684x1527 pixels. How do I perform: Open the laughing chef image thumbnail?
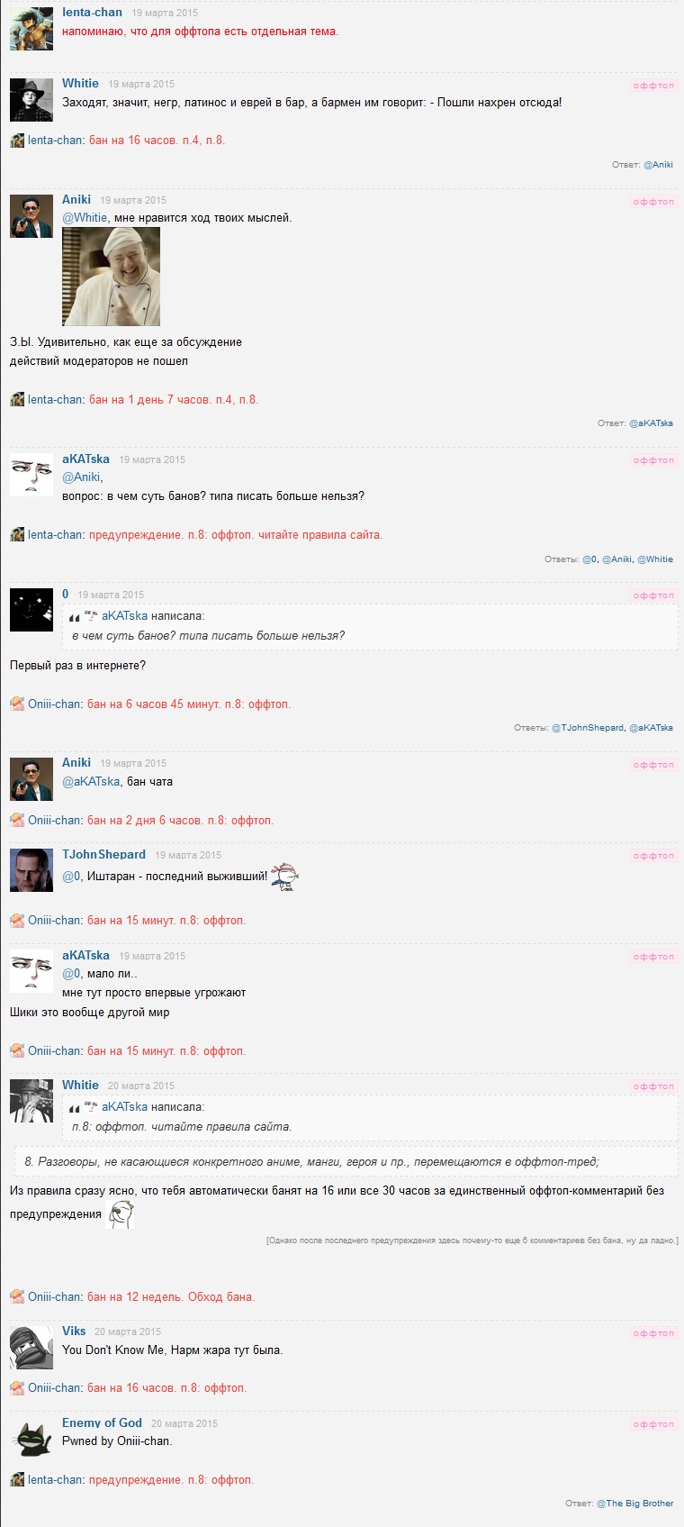point(111,277)
